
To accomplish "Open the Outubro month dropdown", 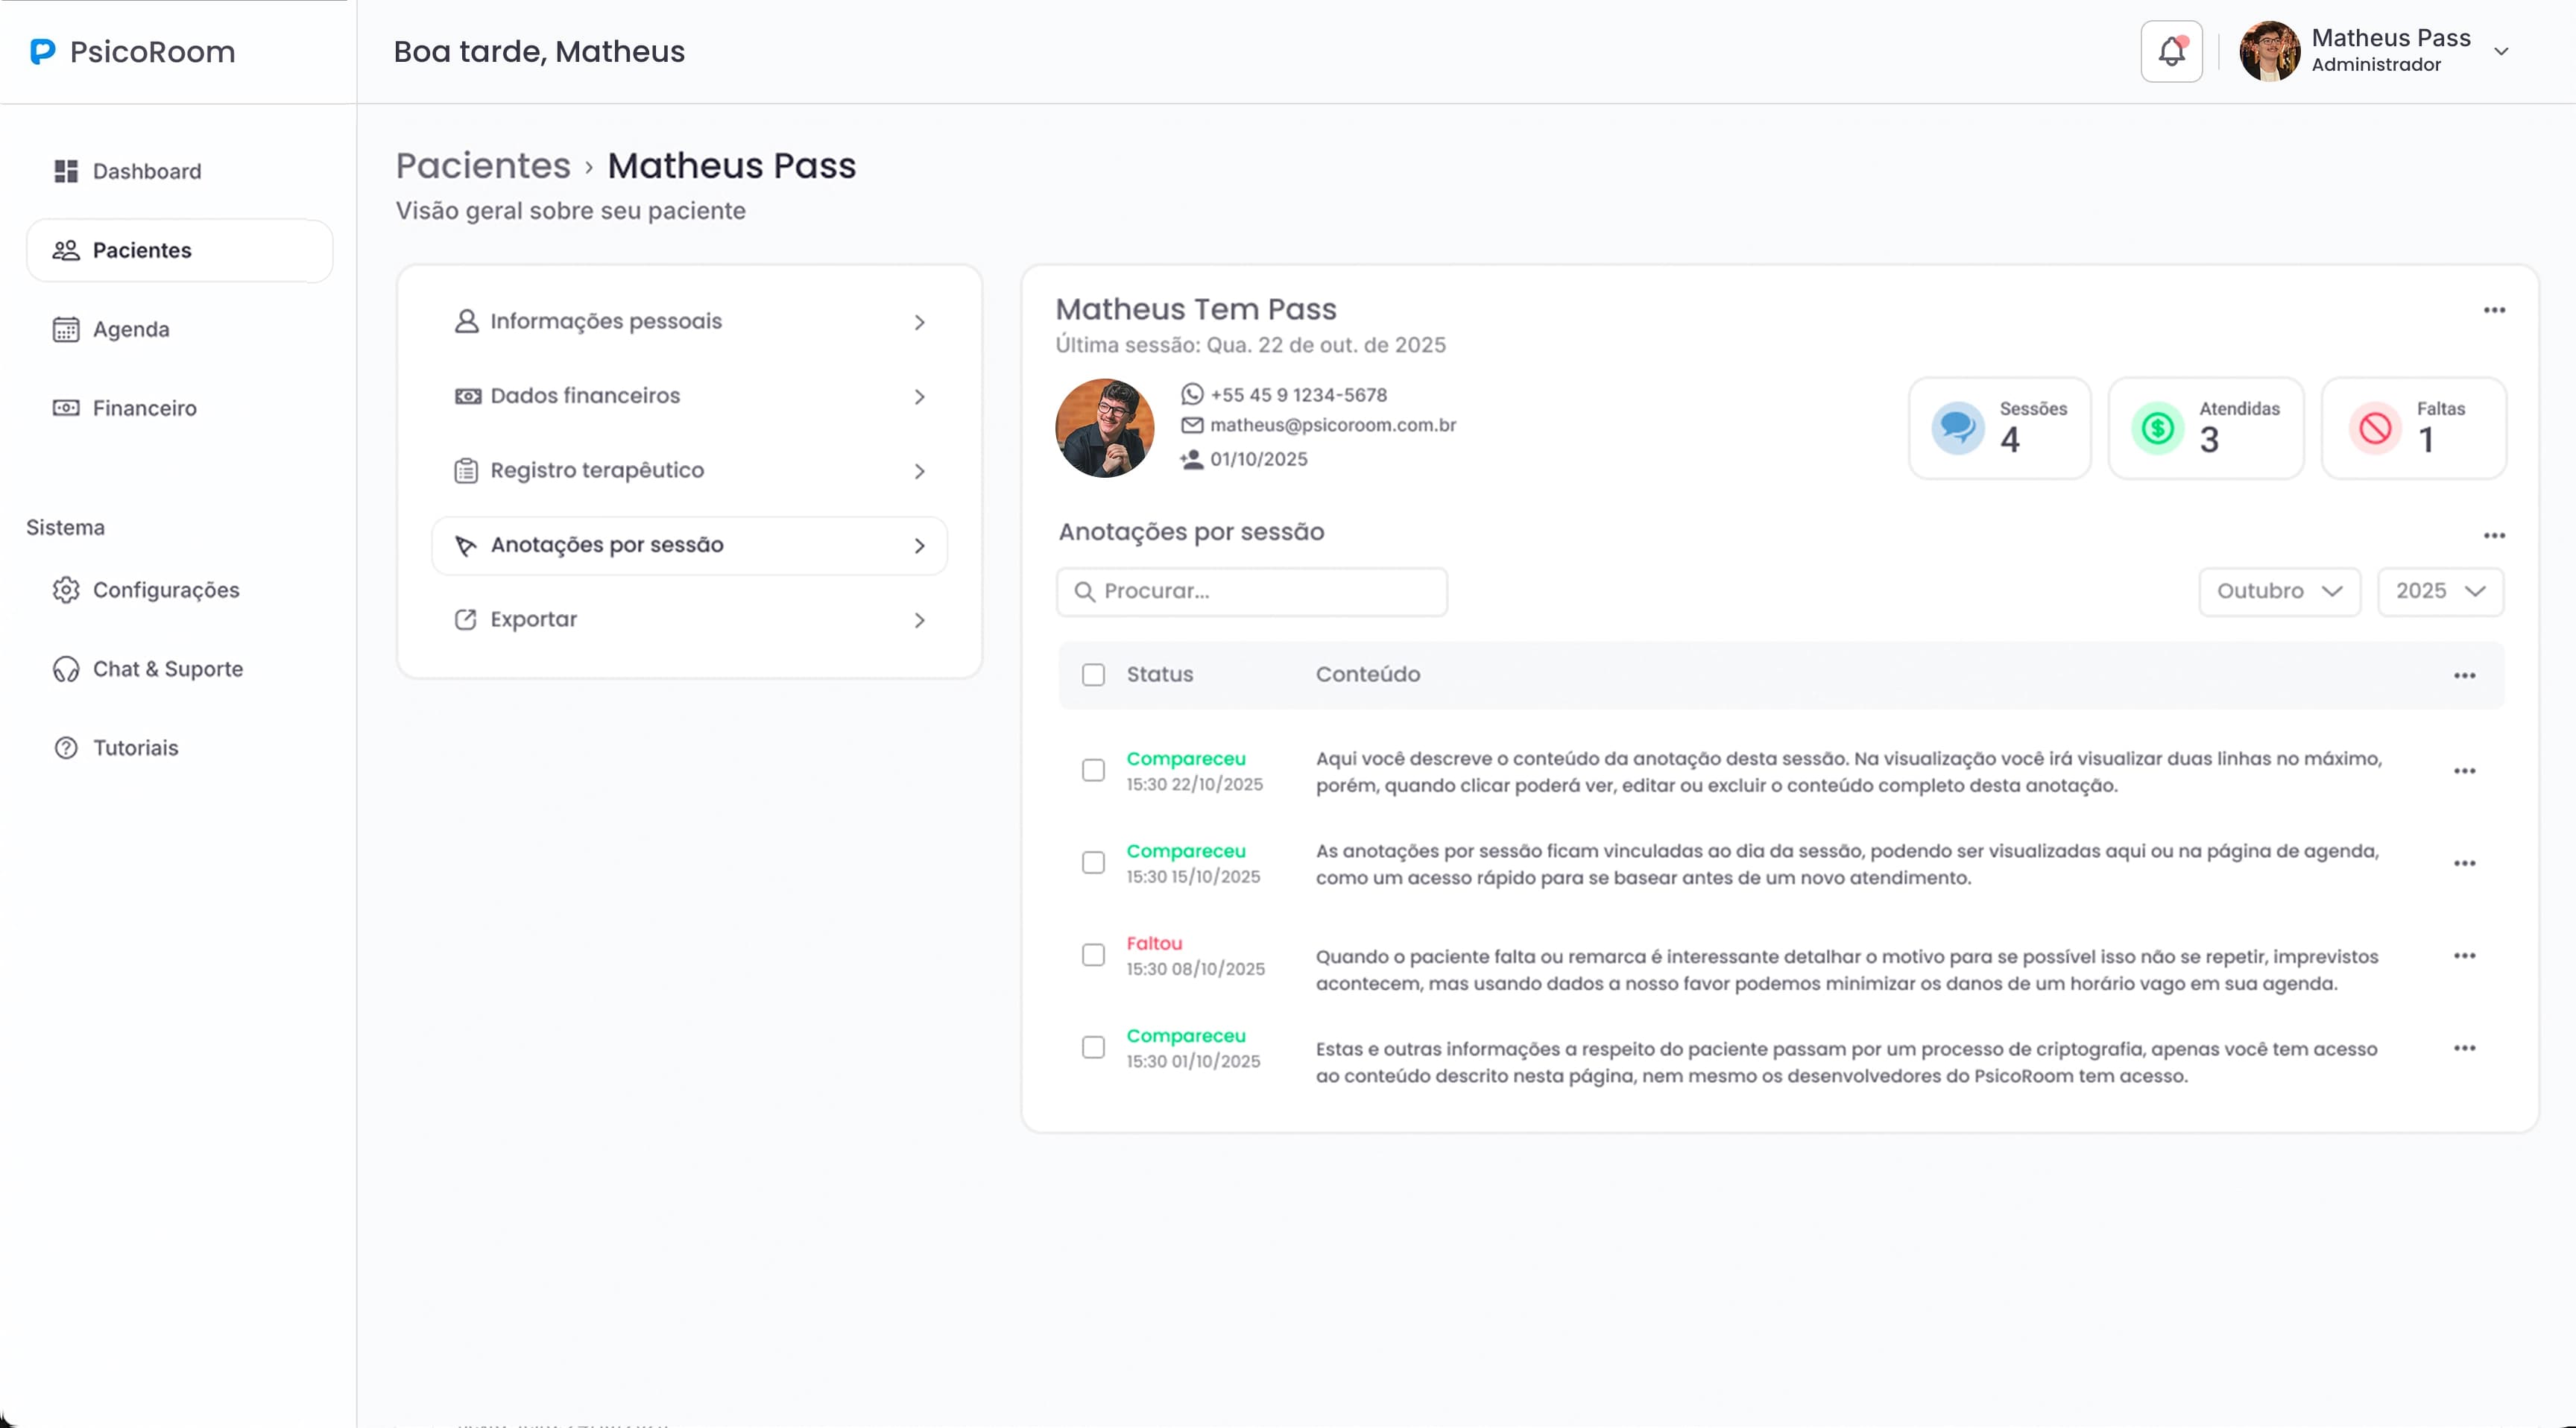I will pyautogui.click(x=2279, y=591).
